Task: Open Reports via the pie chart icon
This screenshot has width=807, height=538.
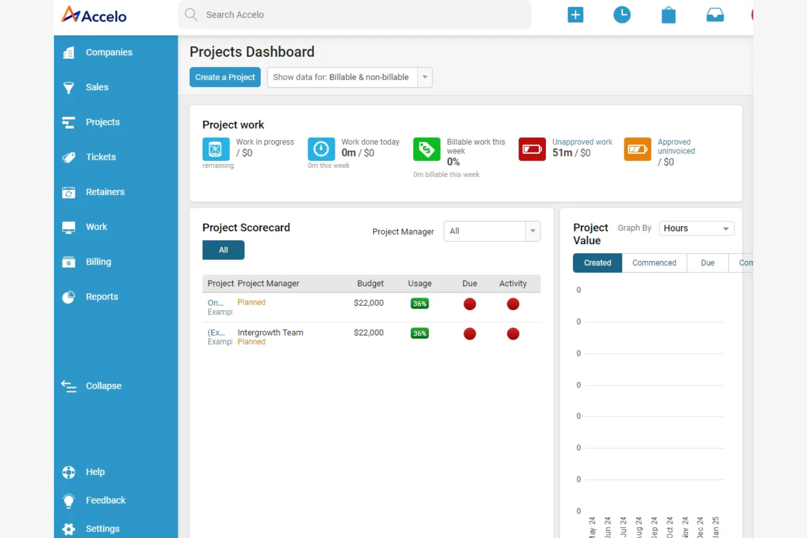Action: pos(69,297)
